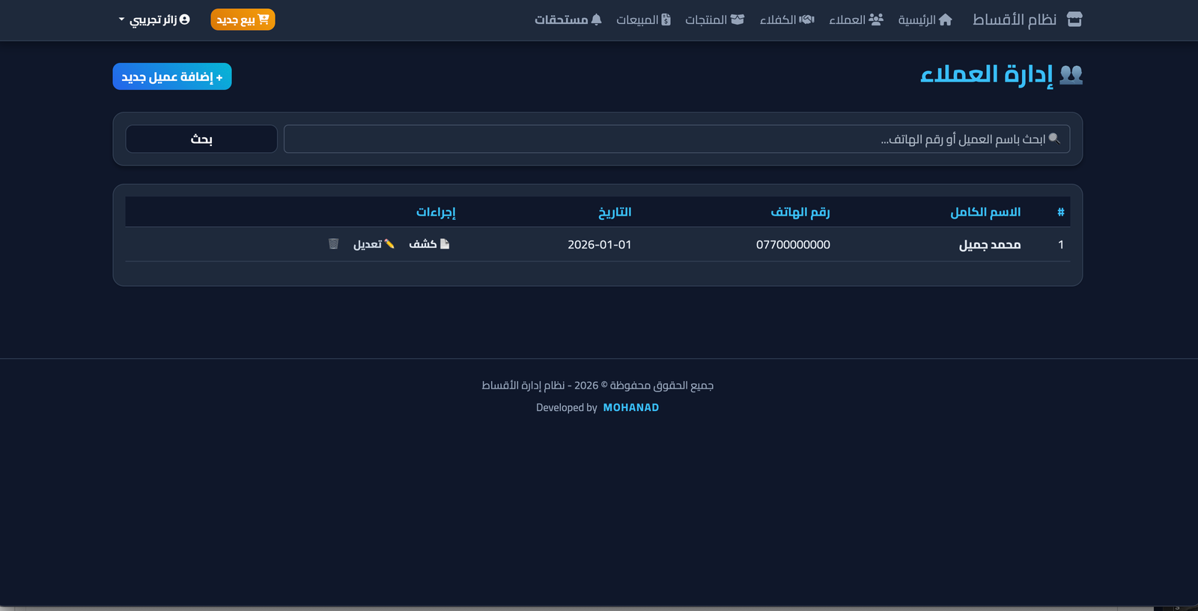
Task: Click phone number 07700000000 cell
Action: (793, 245)
